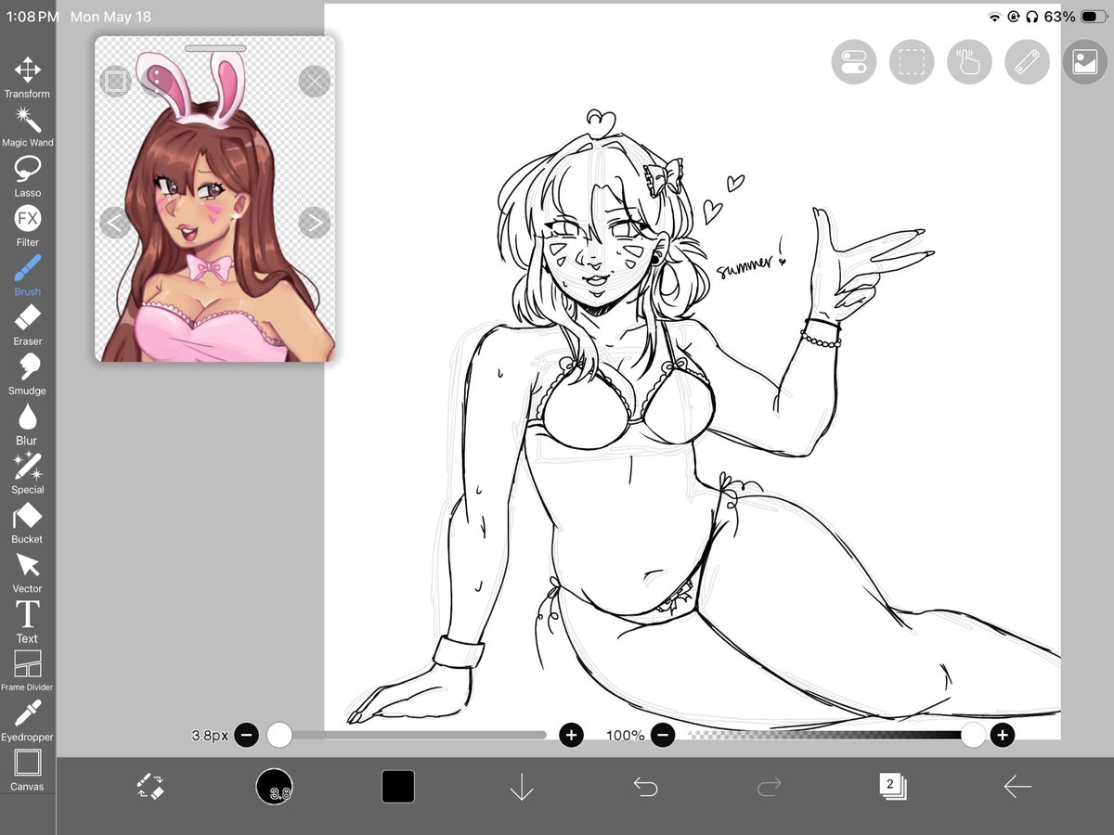Viewport: 1114px width, 835px height.
Task: Decrease opacity with minus button
Action: point(662,736)
